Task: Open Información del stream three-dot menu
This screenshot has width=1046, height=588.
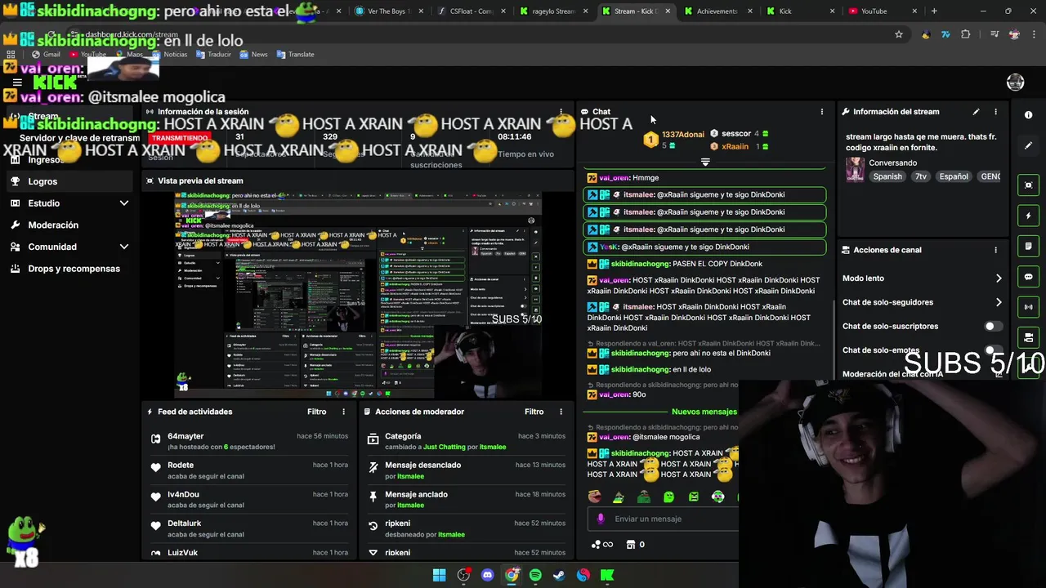Action: (995, 112)
